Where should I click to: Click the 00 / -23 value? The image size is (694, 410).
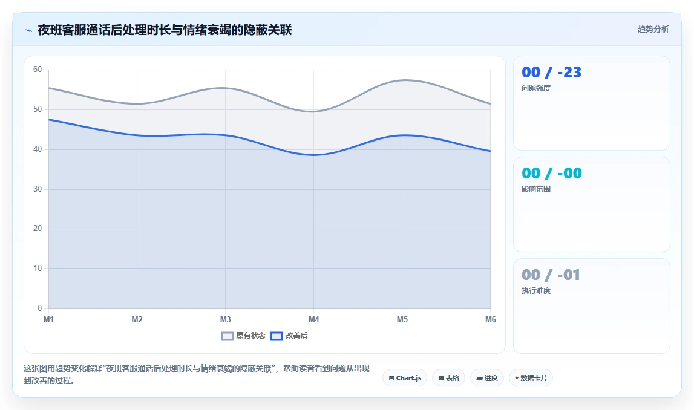pyautogui.click(x=551, y=72)
